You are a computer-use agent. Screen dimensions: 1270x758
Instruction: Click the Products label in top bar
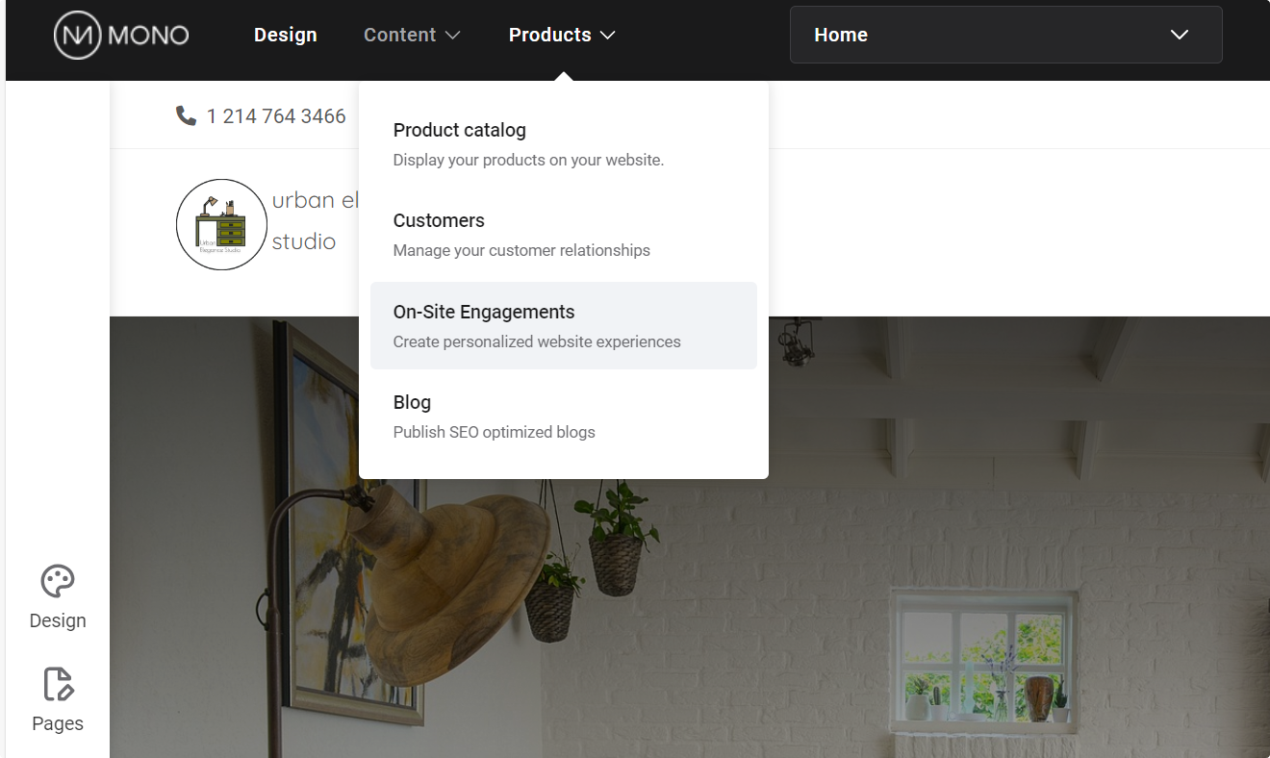coord(549,35)
